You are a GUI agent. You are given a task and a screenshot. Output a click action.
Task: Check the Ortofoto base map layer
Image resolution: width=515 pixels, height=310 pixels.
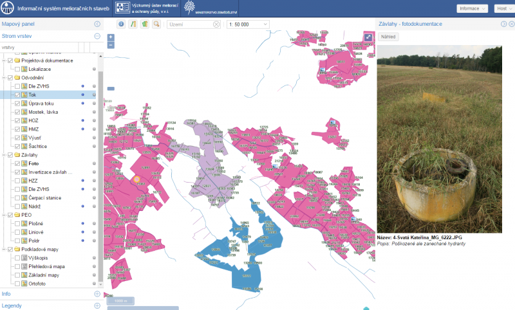[x=17, y=283]
